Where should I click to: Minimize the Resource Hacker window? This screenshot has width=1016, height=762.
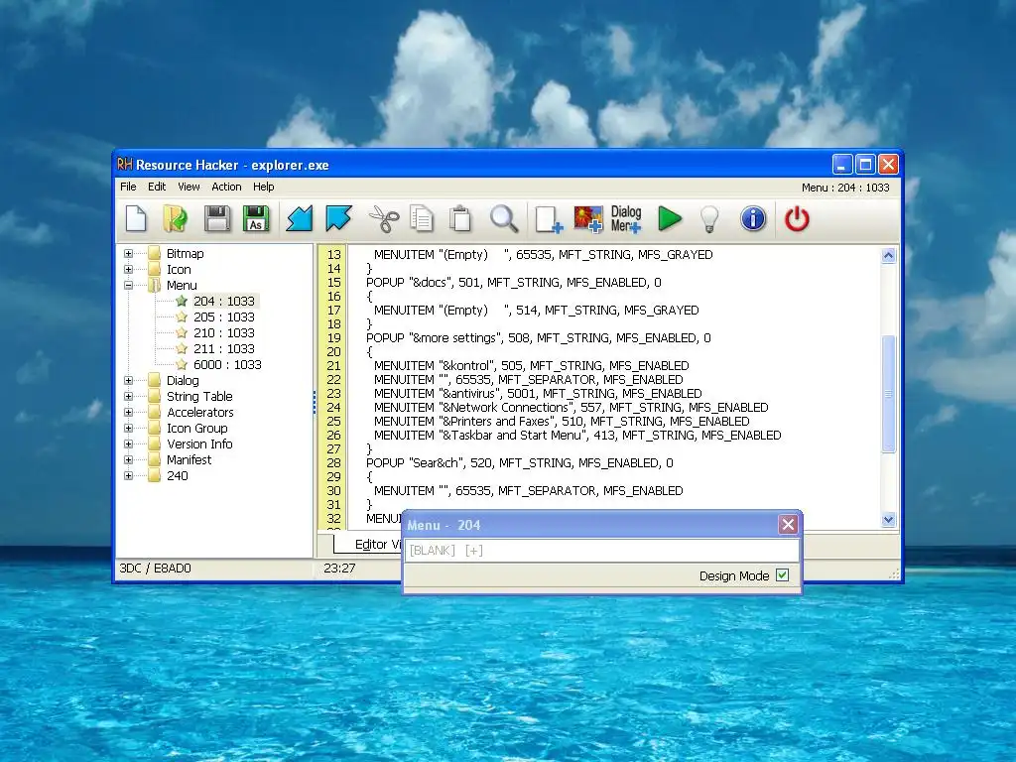point(841,165)
